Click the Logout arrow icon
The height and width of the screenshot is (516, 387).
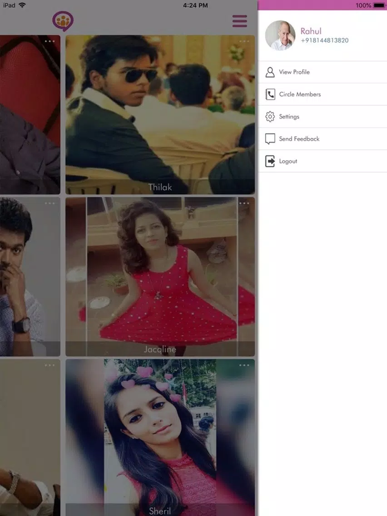point(270,161)
